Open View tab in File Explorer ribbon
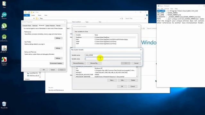The width and height of the screenshot is (205, 115). click(45, 15)
